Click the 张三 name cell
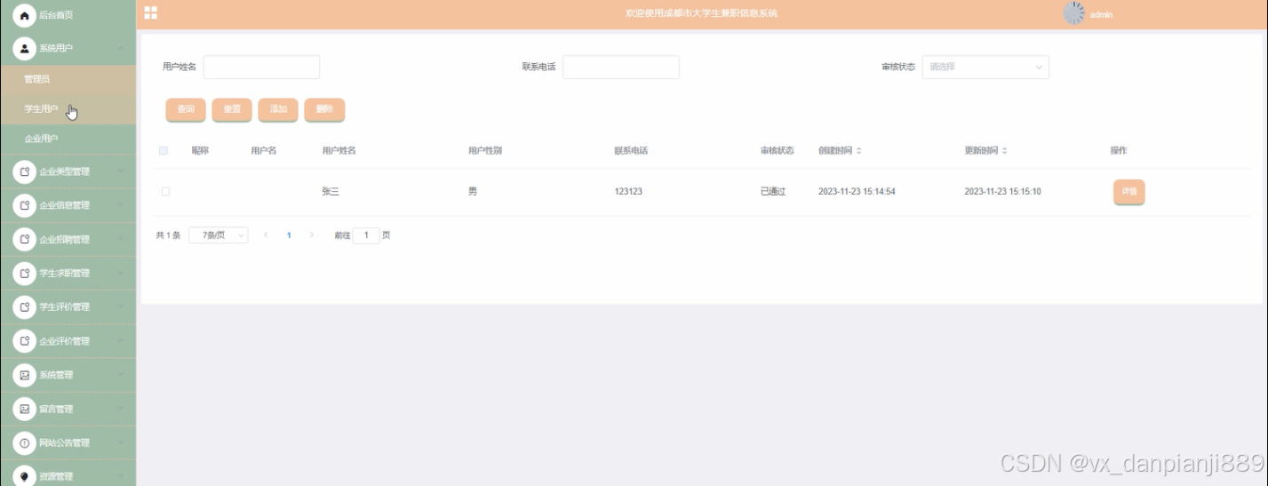Viewport: 1268px width, 486px height. pyautogui.click(x=331, y=192)
